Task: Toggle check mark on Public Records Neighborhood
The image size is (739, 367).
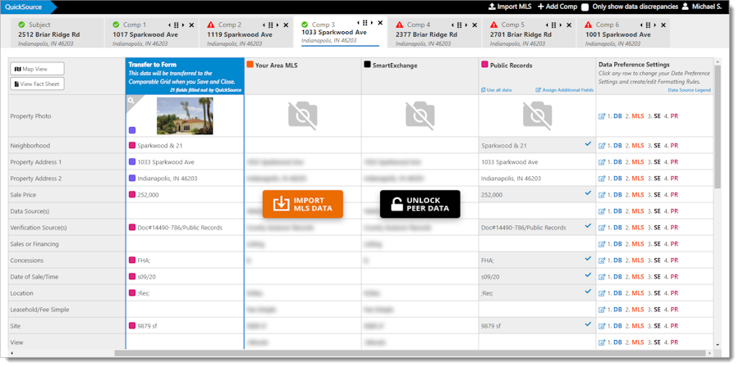Action: coord(588,144)
